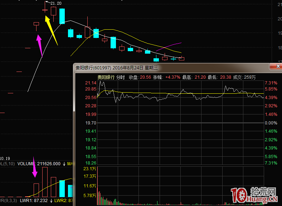The image size is (282, 206).
Task: Select the tallest red volume bar in the main chart
Action: (45, 182)
